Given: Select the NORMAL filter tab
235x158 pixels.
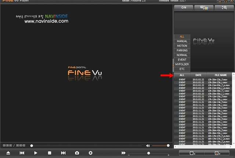Looking at the screenshot, I should point(182,55).
